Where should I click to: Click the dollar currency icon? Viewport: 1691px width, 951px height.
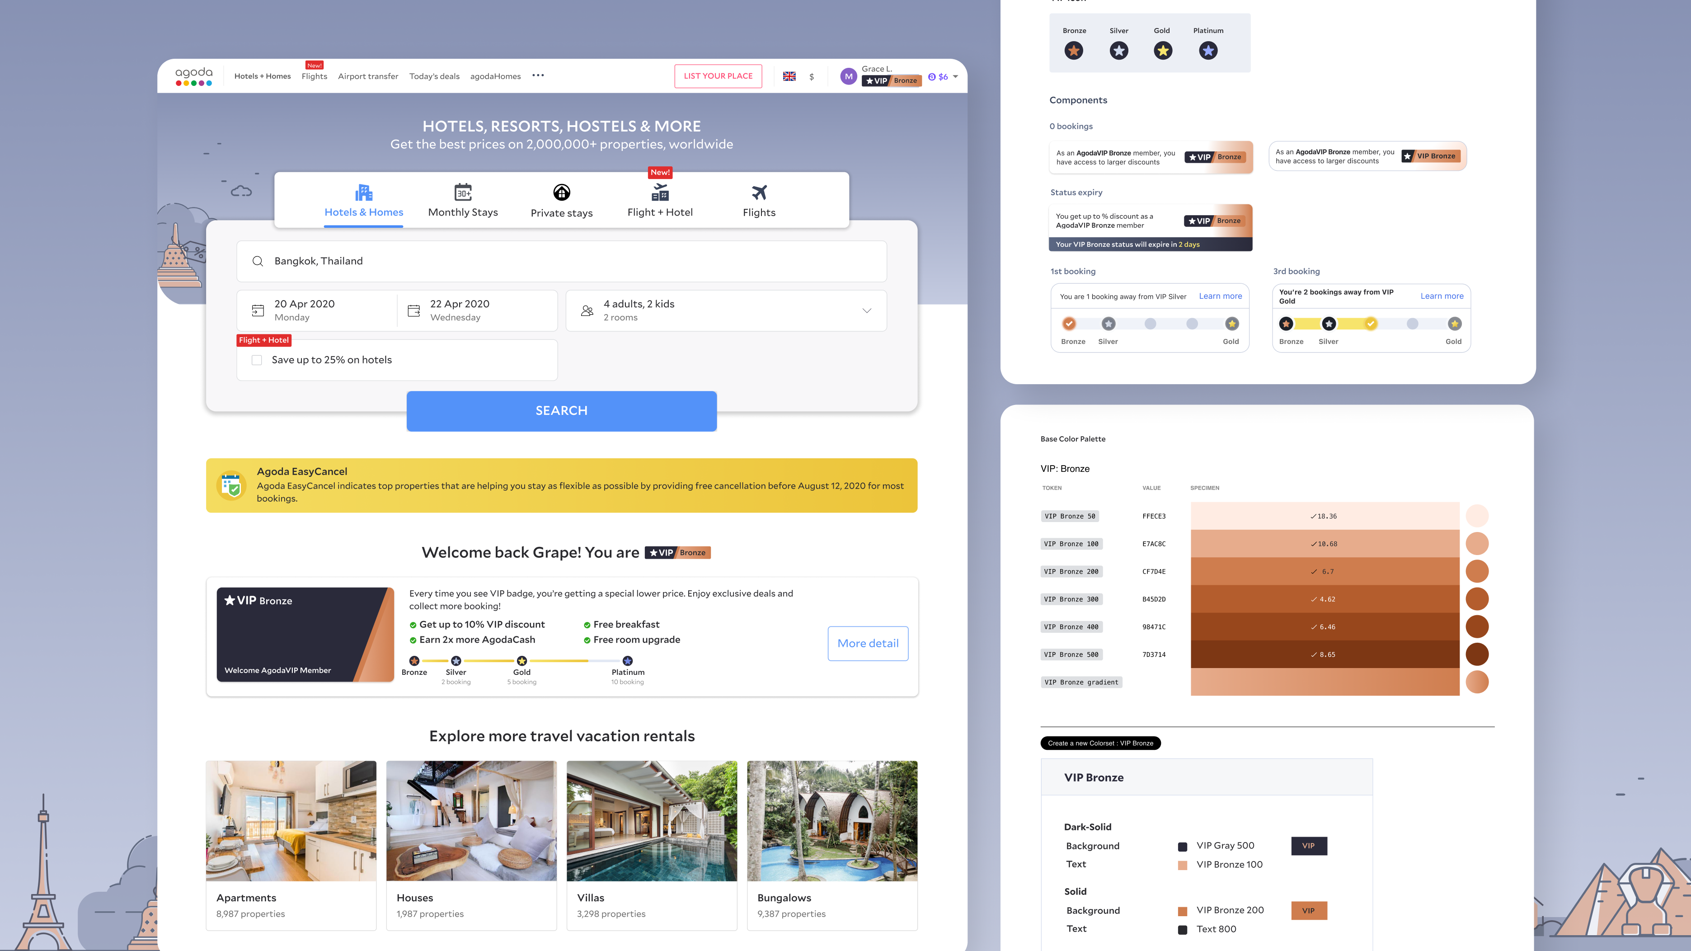(x=811, y=77)
